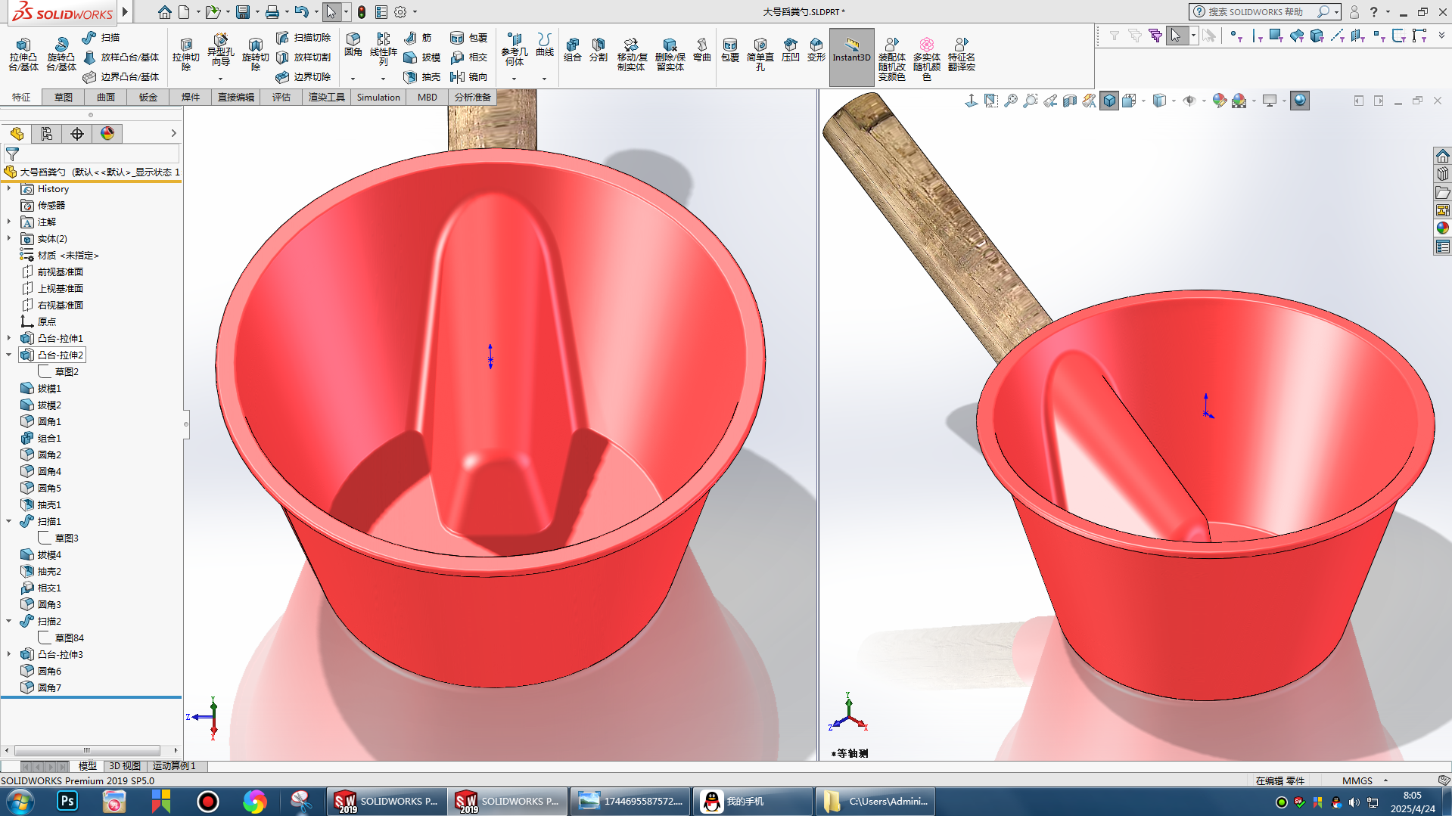Open the 运动算例 1 motion study tab

(174, 766)
